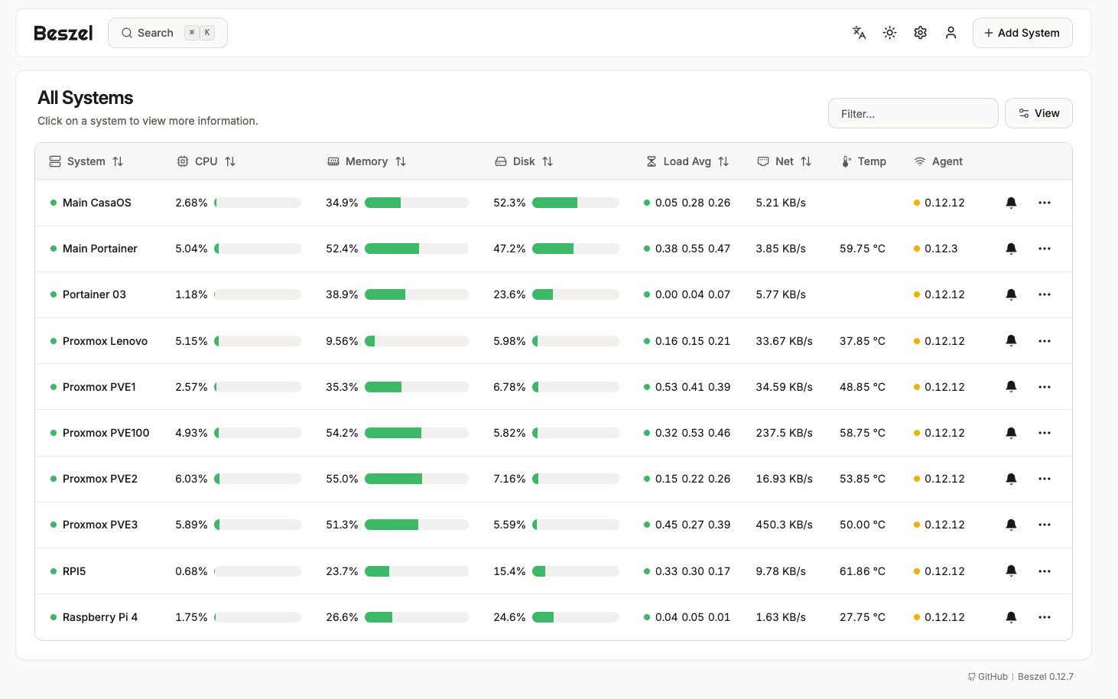Click Portainer 03 net value 5.77 KB/s
This screenshot has width=1118, height=699.
click(x=781, y=294)
